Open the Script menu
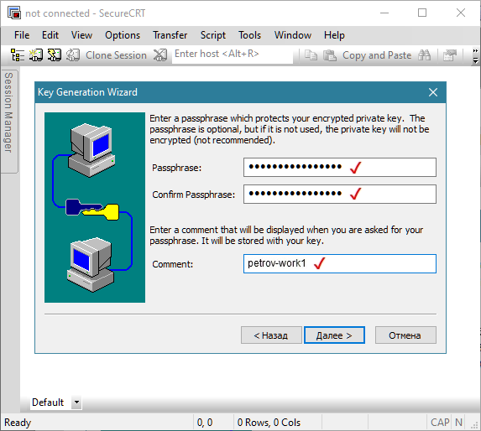This screenshot has width=481, height=431. (x=213, y=35)
